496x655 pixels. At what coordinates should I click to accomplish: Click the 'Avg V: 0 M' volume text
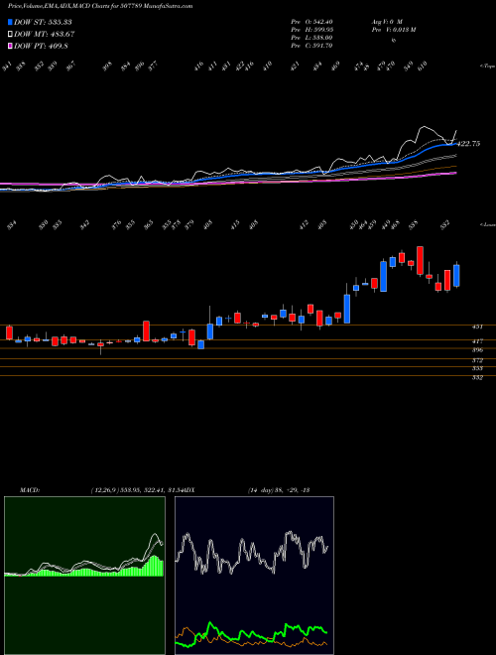(x=386, y=22)
